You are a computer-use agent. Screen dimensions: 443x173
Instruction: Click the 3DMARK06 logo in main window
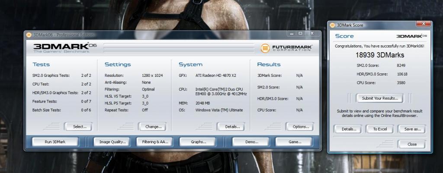tap(65, 48)
